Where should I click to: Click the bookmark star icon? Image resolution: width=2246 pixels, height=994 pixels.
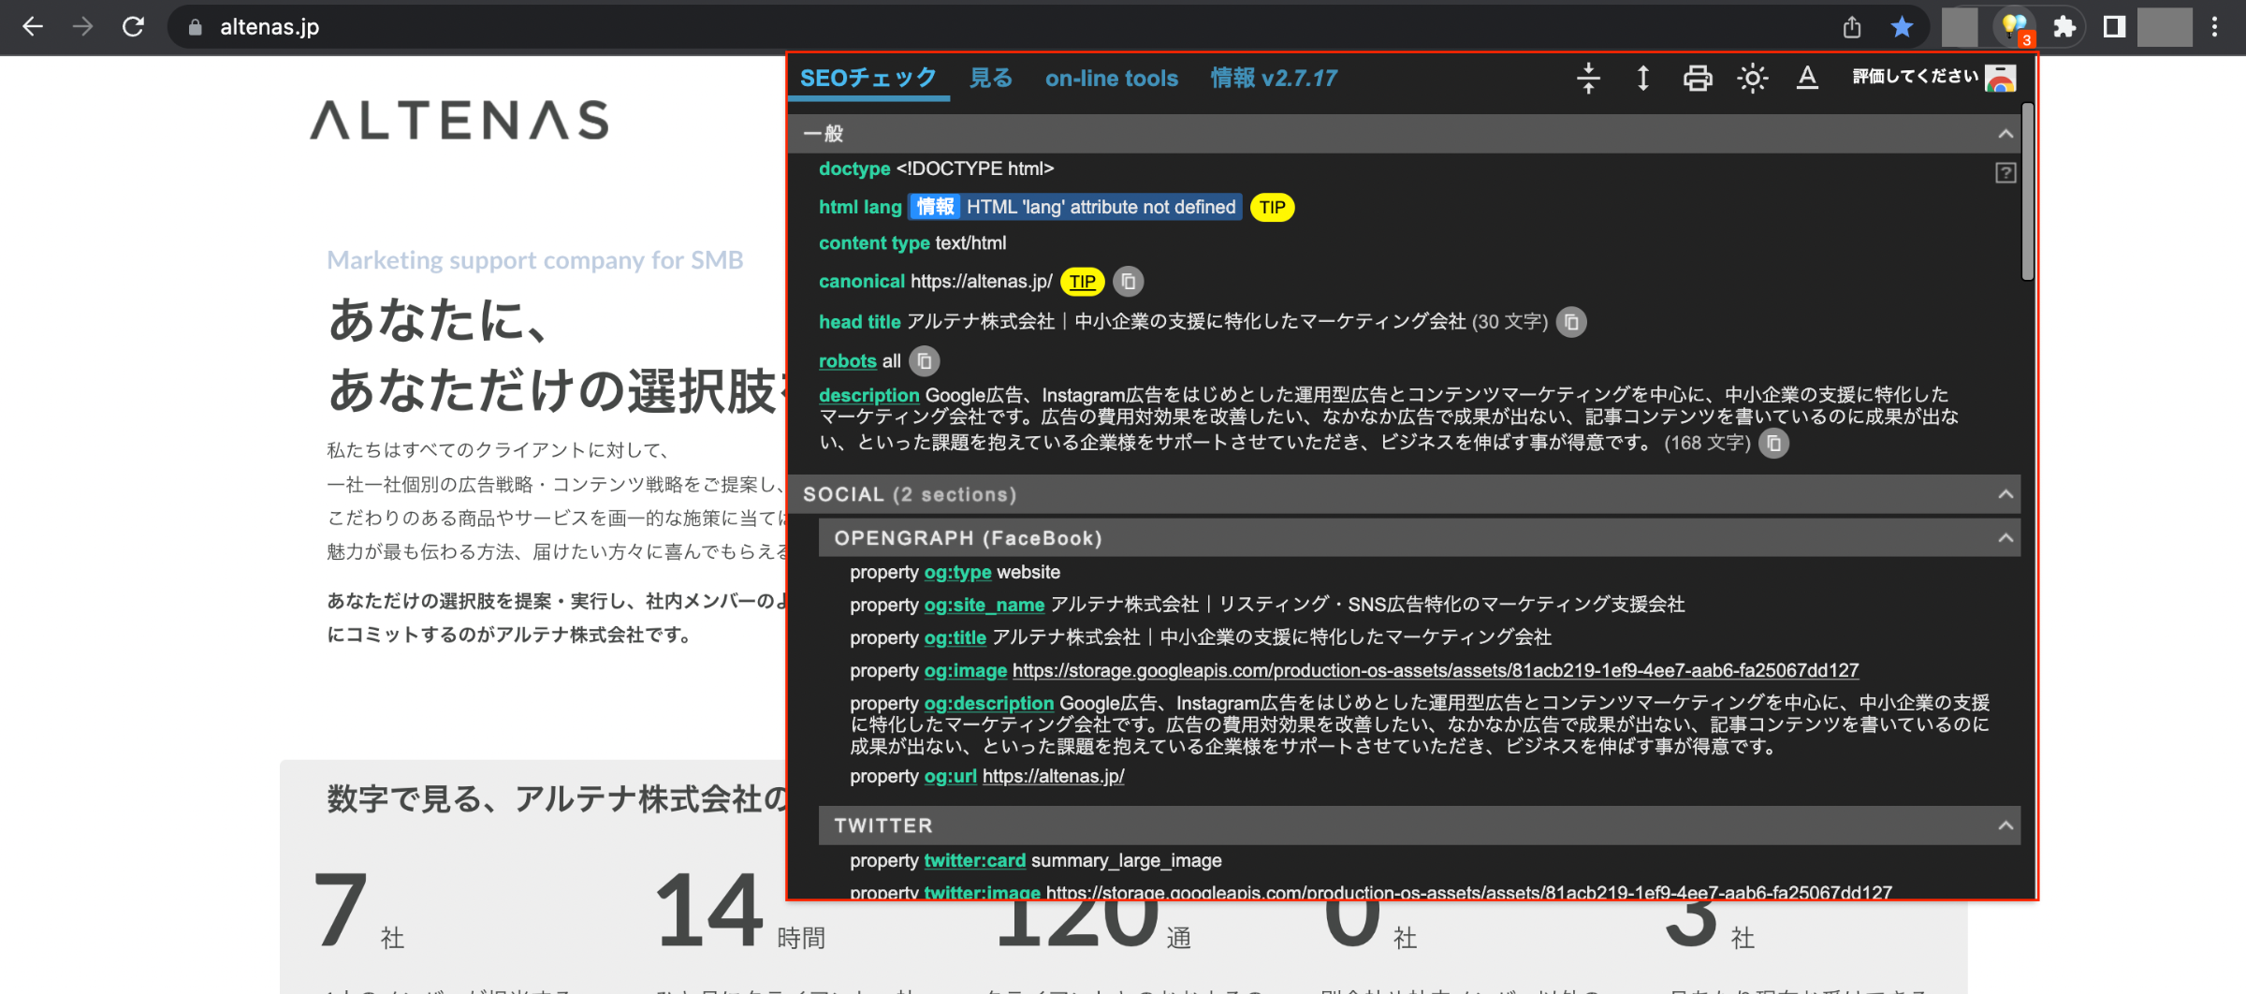(x=1902, y=27)
